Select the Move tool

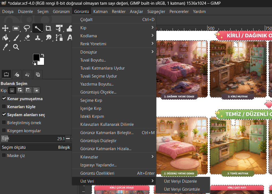[5, 28]
